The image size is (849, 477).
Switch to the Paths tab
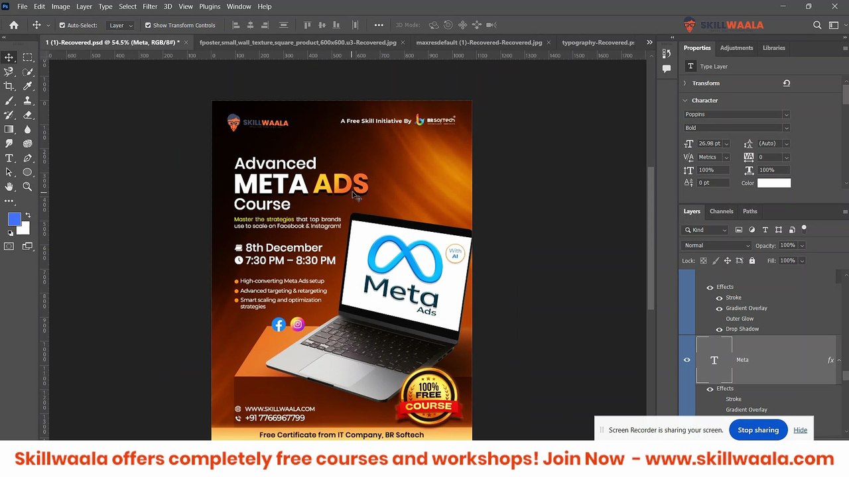pyautogui.click(x=750, y=211)
